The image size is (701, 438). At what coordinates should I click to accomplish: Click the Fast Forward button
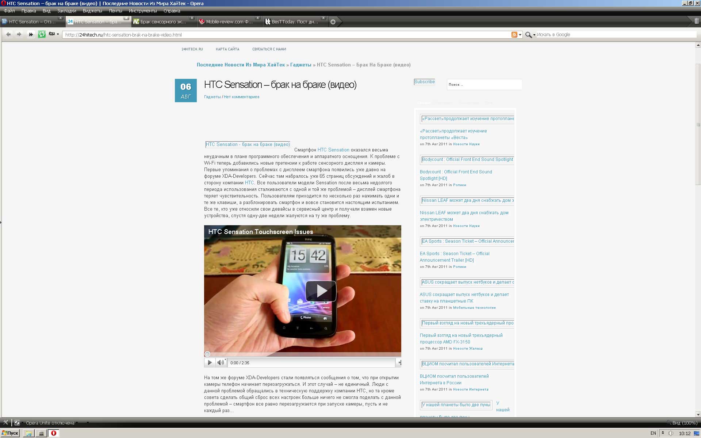tap(31, 34)
